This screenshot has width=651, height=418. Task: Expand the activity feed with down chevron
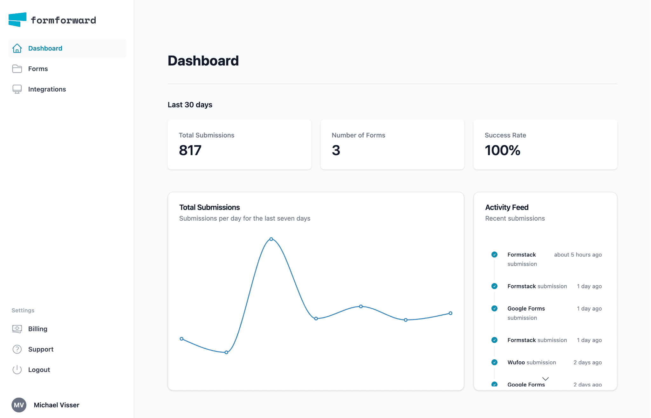tap(545, 379)
